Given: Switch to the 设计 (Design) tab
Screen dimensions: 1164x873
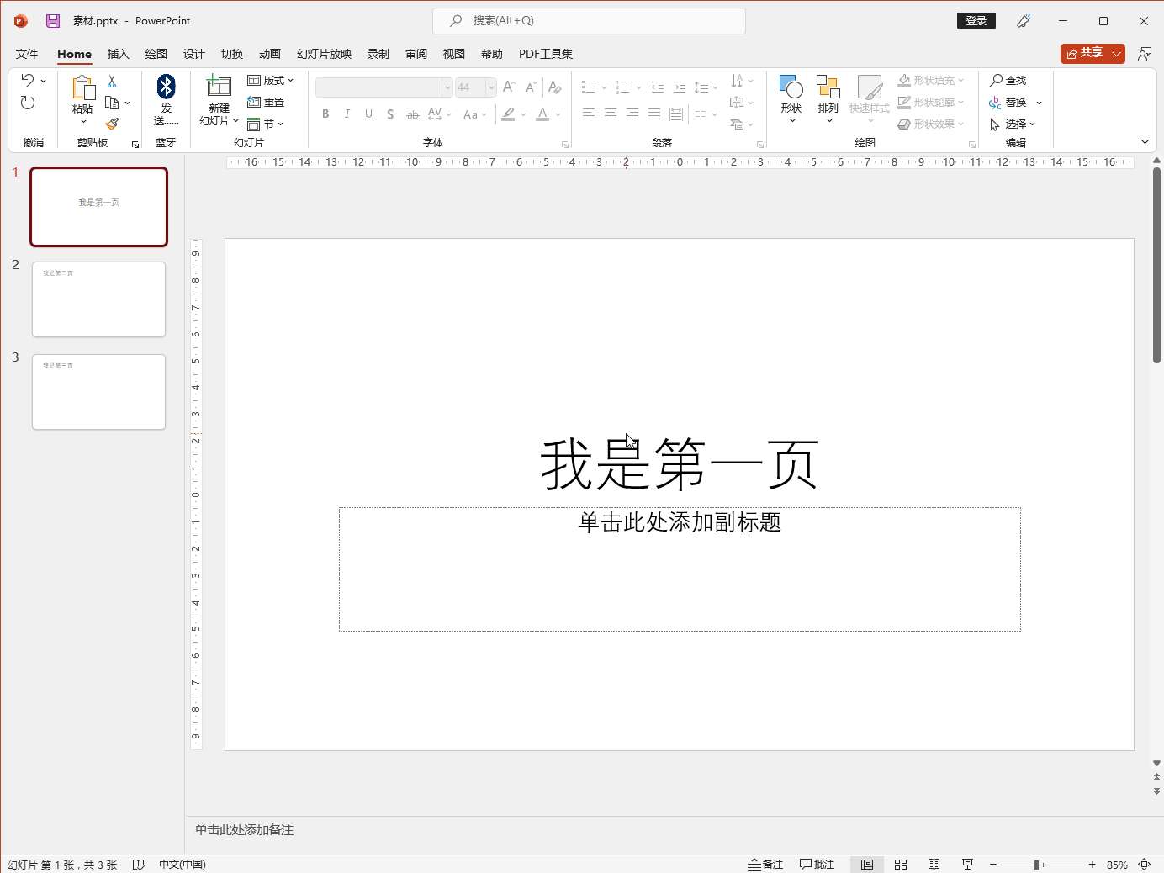Looking at the screenshot, I should coord(194,54).
